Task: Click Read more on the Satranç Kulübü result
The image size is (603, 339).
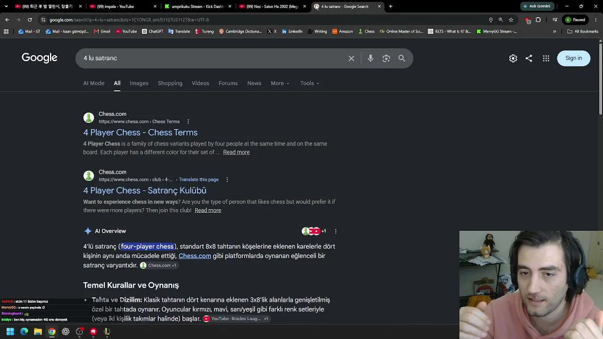Action: point(208,210)
